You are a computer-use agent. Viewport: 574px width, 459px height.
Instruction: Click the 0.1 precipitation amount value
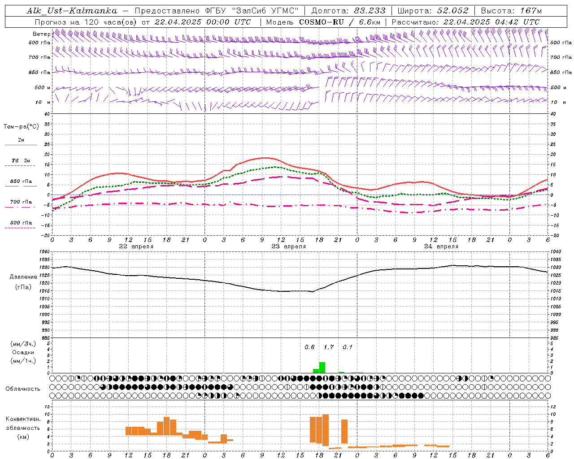coord(348,347)
